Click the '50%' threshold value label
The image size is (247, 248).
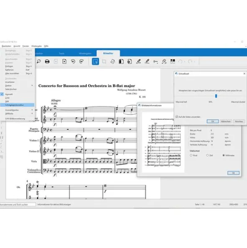click(211, 102)
